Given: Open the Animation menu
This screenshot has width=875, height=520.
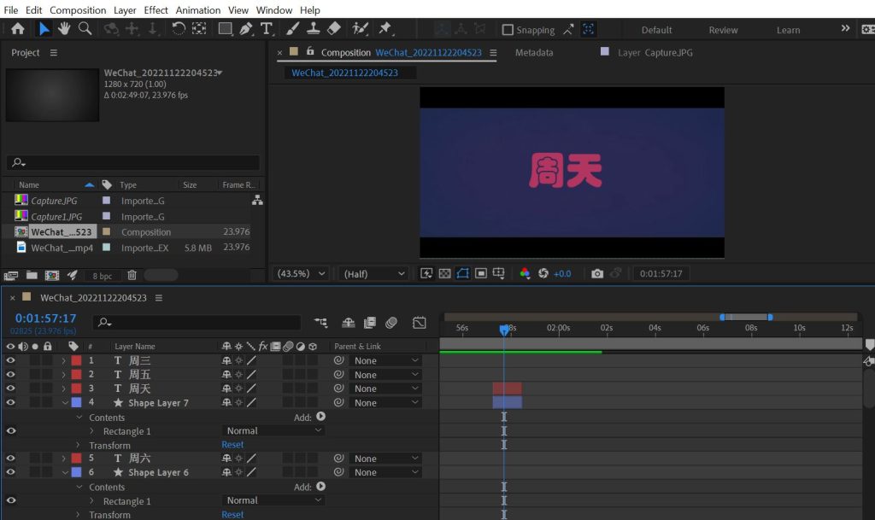Looking at the screenshot, I should coord(197,9).
